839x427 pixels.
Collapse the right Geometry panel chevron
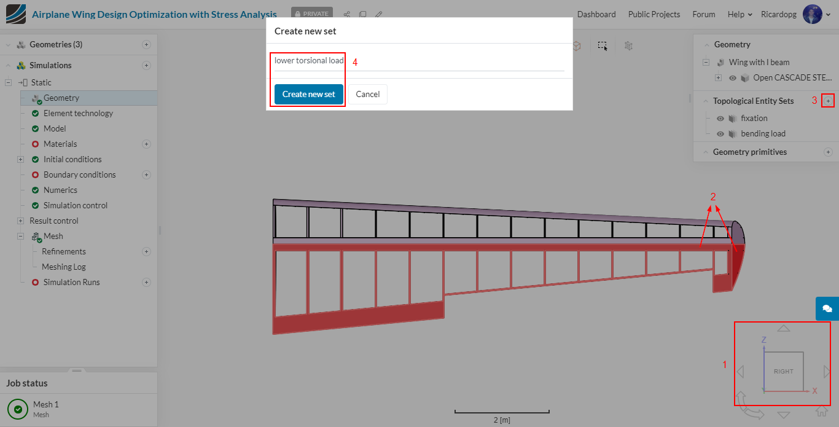[x=706, y=44]
